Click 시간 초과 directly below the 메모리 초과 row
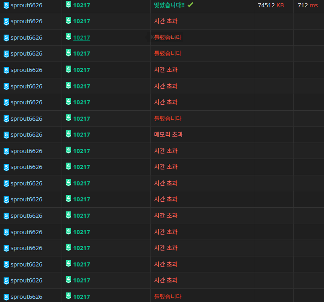Screen dimensions: 324x302 click(x=166, y=151)
